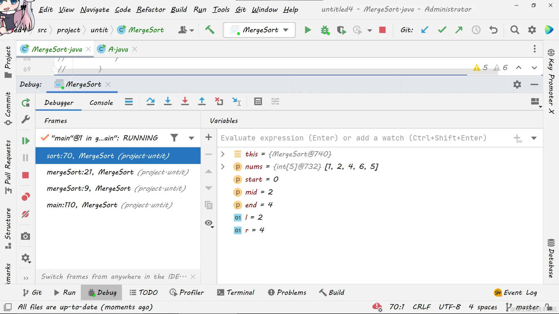This screenshot has width=559, height=314.
Task: Open the Problems tool window
Action: point(287,292)
